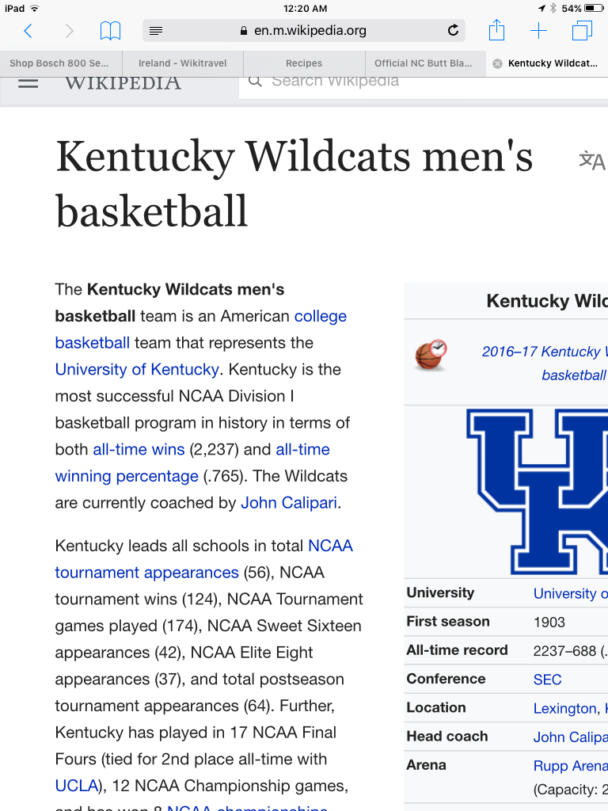Open the SEC conference link
The height and width of the screenshot is (811, 608).
point(547,679)
